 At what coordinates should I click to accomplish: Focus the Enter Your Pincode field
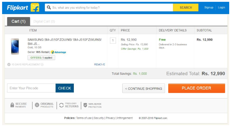[x=31, y=88]
